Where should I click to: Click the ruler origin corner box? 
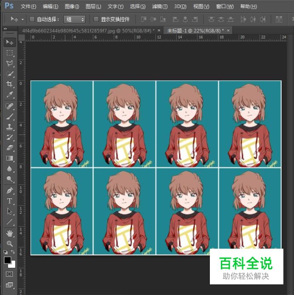click(21, 37)
